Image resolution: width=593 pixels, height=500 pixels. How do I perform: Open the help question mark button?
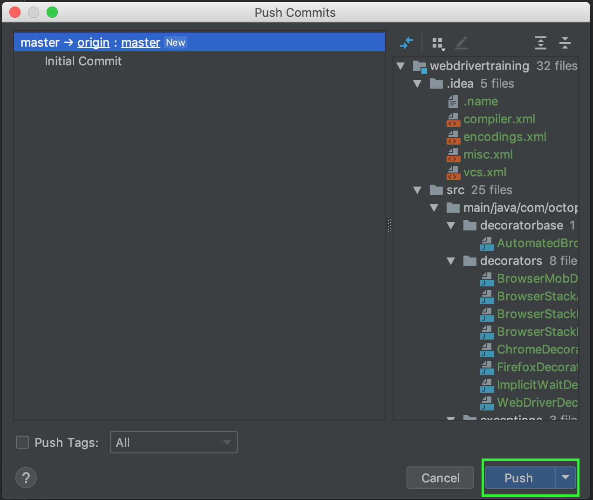(26, 478)
